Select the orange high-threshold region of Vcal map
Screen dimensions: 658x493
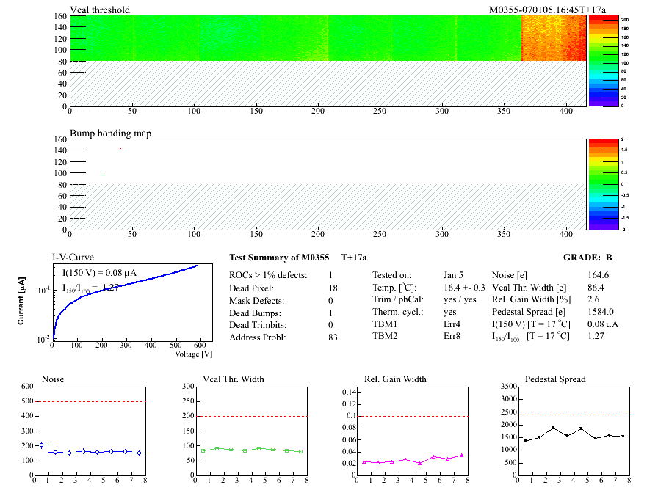pos(554,38)
